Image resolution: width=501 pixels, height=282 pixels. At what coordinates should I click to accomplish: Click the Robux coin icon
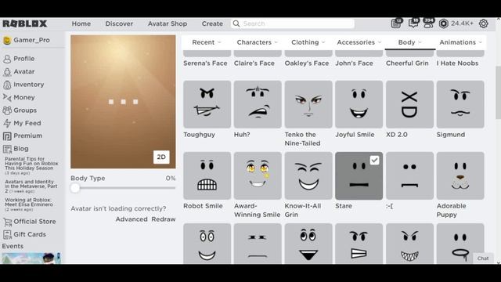coord(444,23)
